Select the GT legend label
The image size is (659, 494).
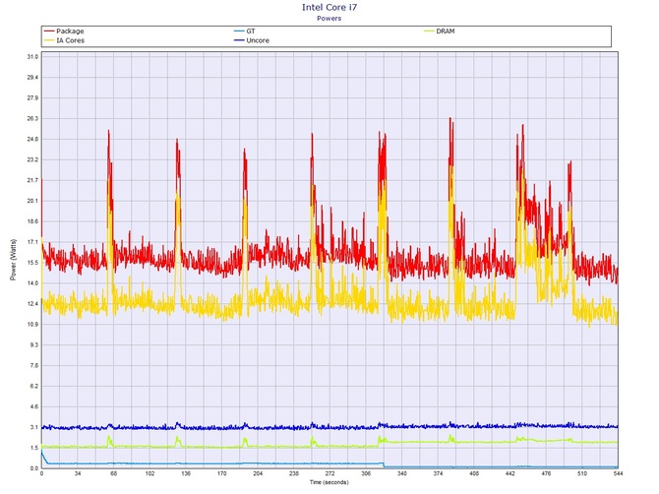tap(251, 31)
